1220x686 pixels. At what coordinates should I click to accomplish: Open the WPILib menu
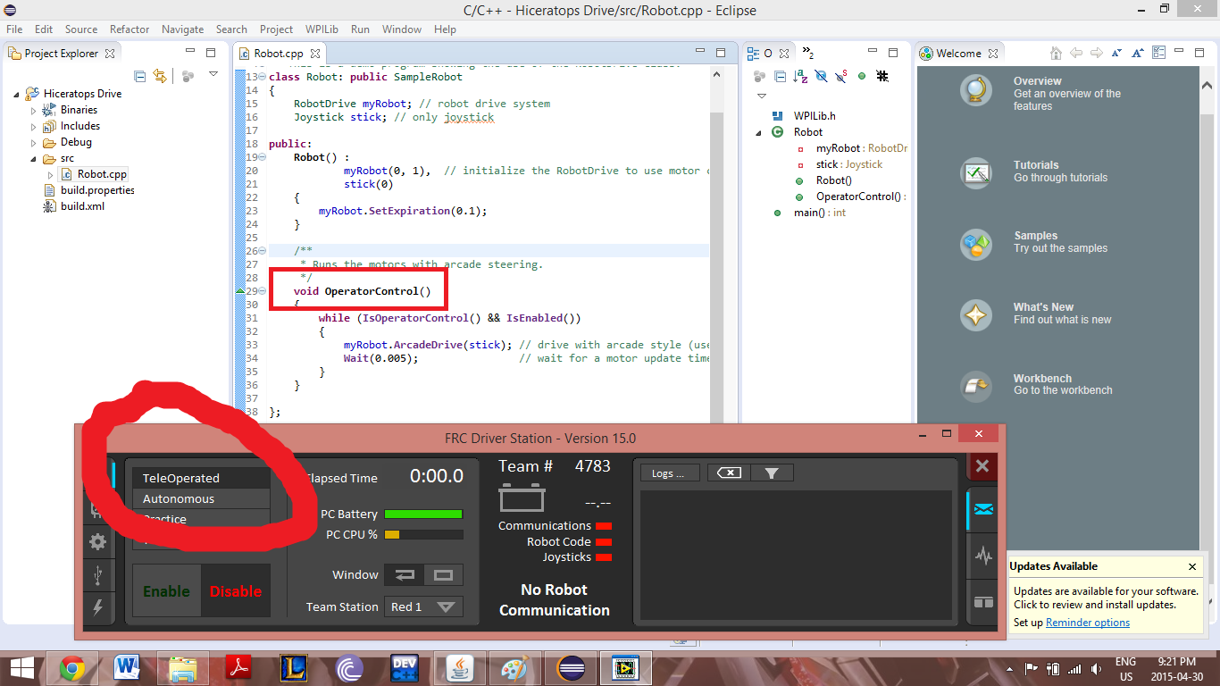point(322,29)
